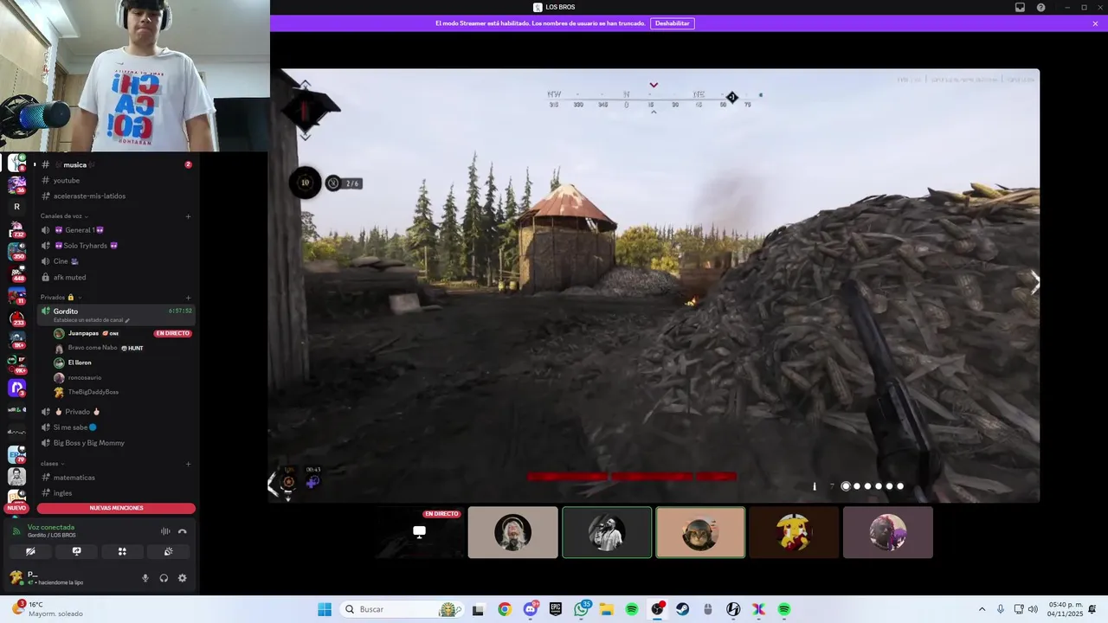
Task: Select first participant tile with bearded avatar
Action: (512, 532)
